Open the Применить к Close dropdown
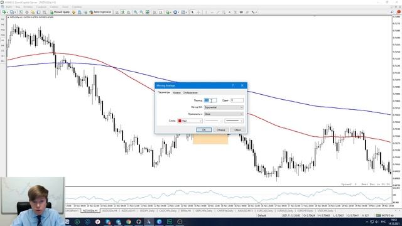Viewport: 402px width, 226px height. click(x=224, y=114)
